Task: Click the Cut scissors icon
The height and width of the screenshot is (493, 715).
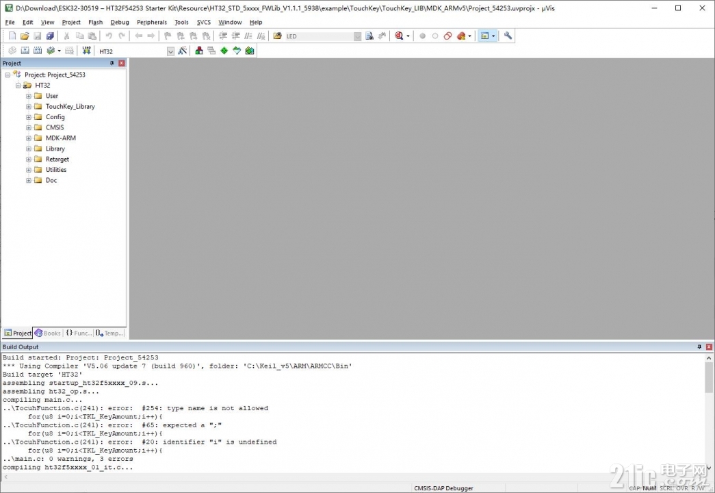Action: [66, 36]
